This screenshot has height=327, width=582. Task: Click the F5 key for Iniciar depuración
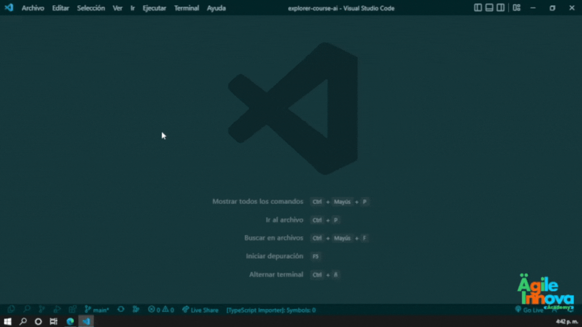pyautogui.click(x=316, y=256)
